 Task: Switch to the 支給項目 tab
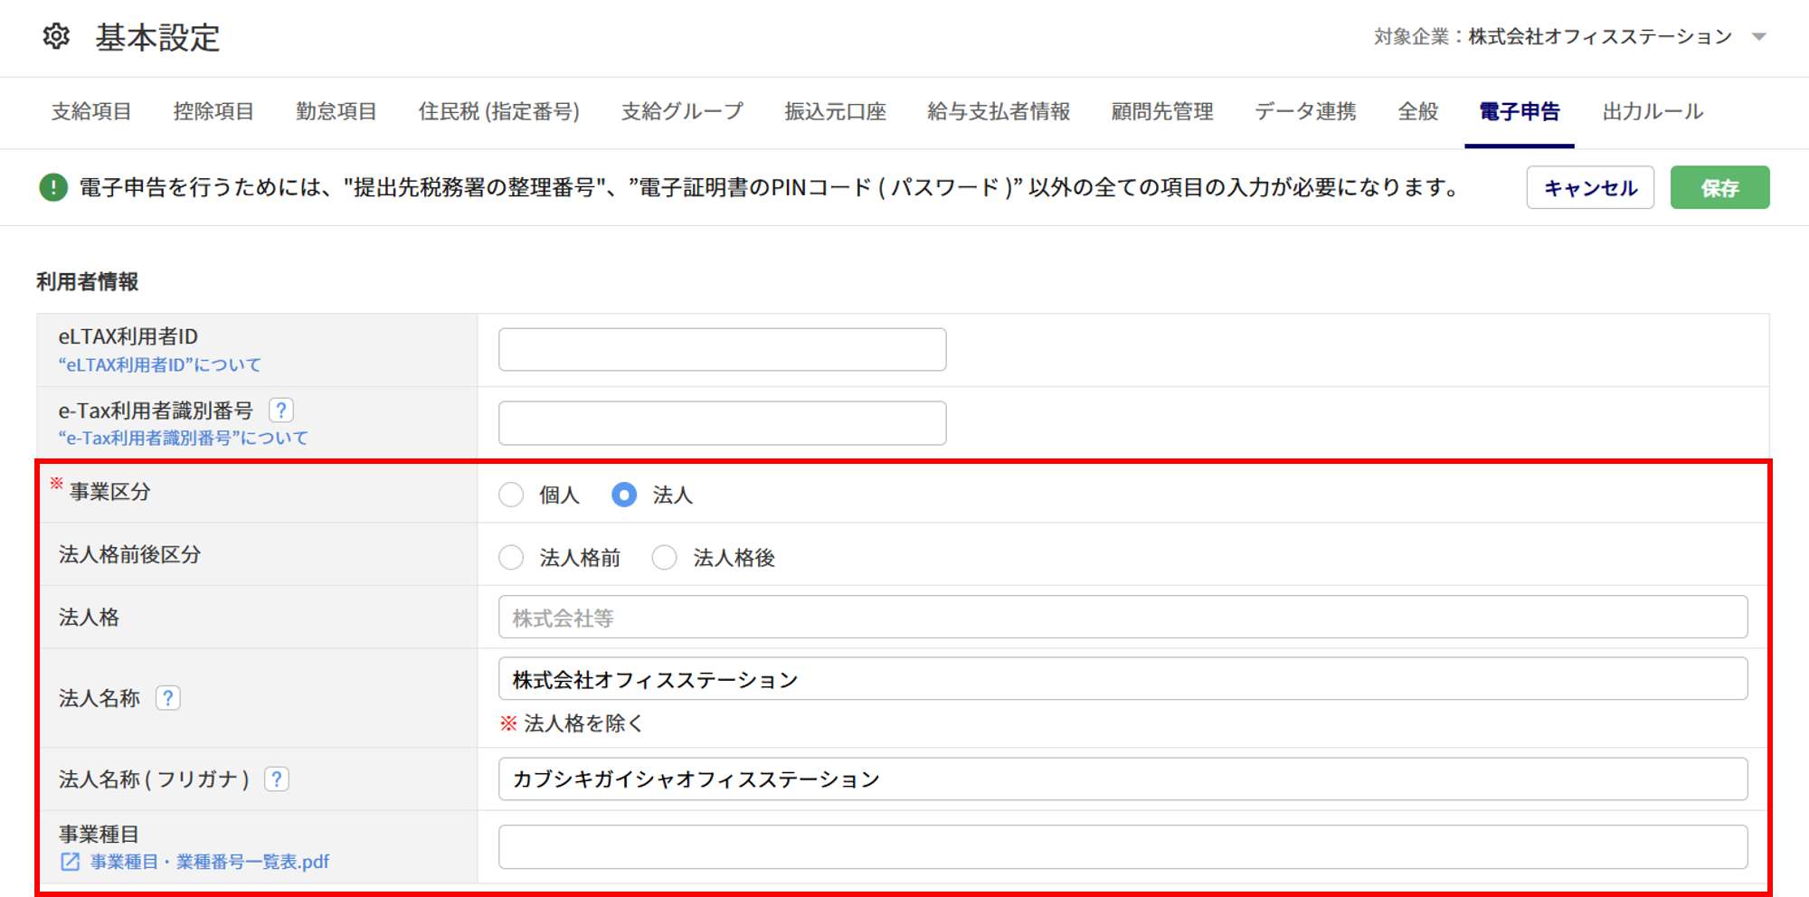(x=91, y=111)
